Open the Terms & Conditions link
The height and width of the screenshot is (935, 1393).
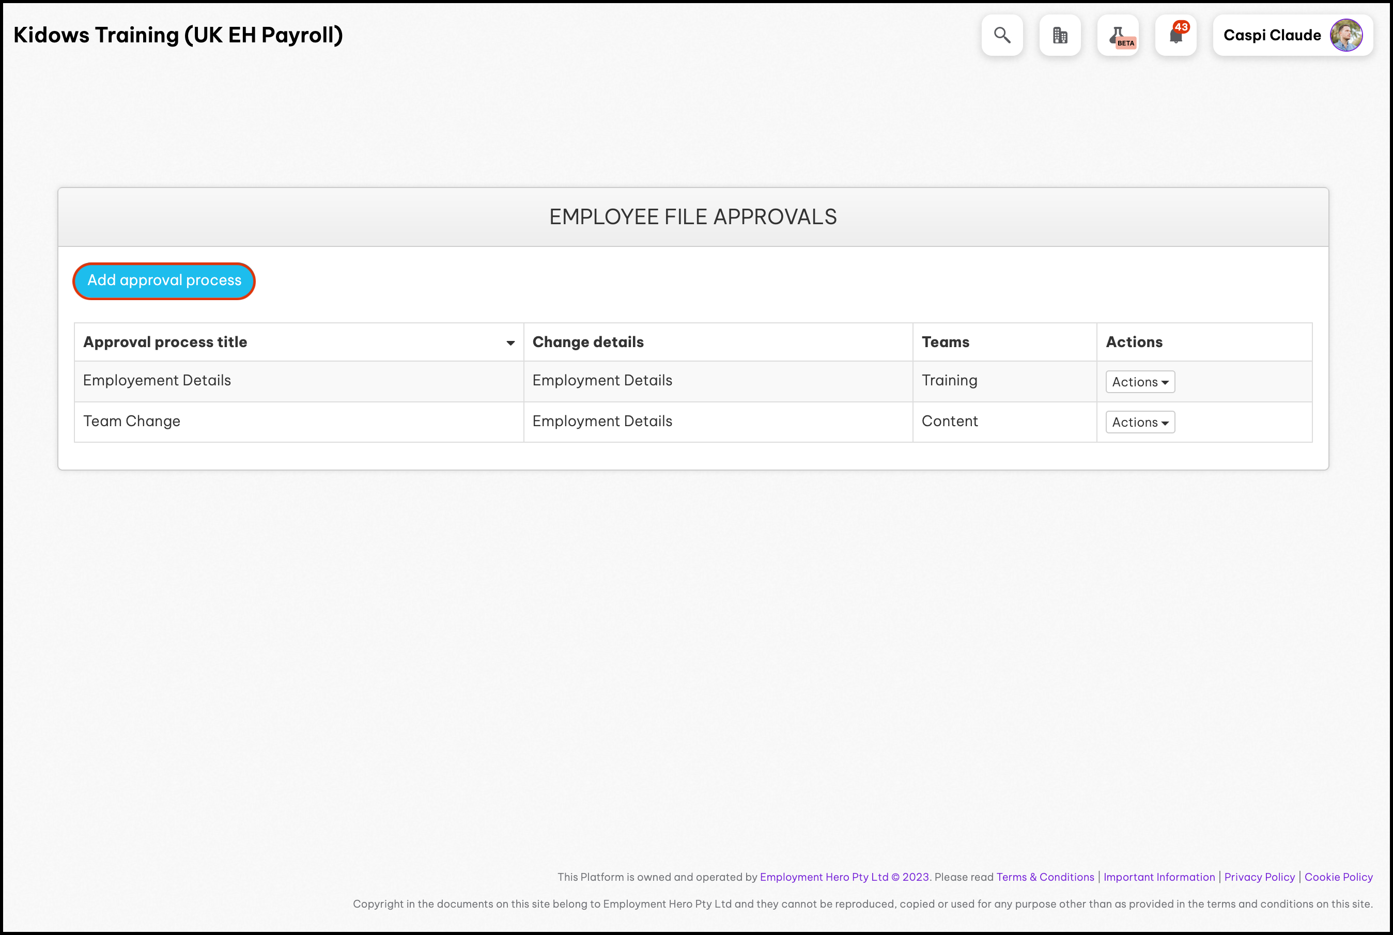pyautogui.click(x=1045, y=877)
